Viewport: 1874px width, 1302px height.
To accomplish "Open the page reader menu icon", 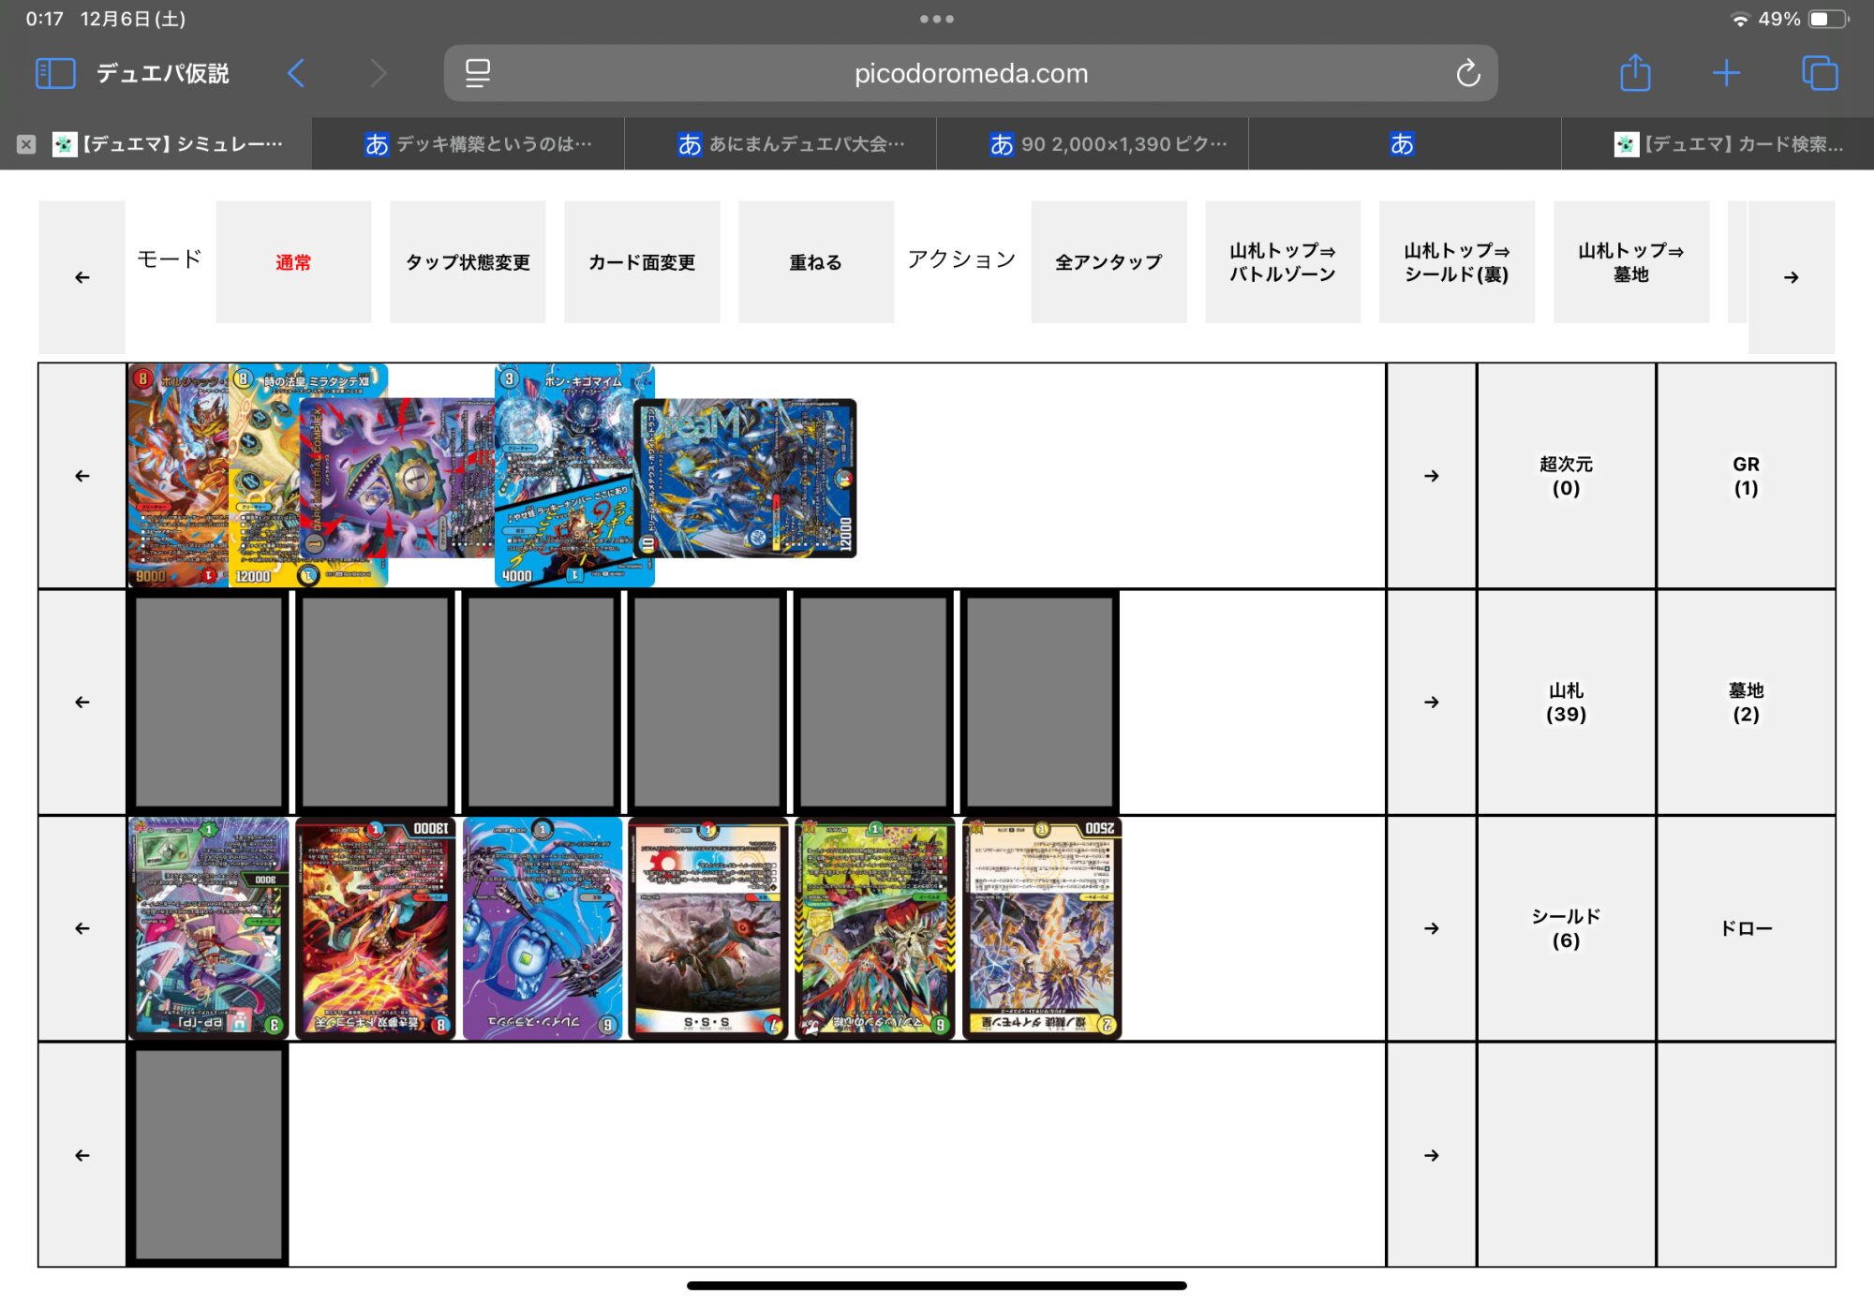I will 478,73.
